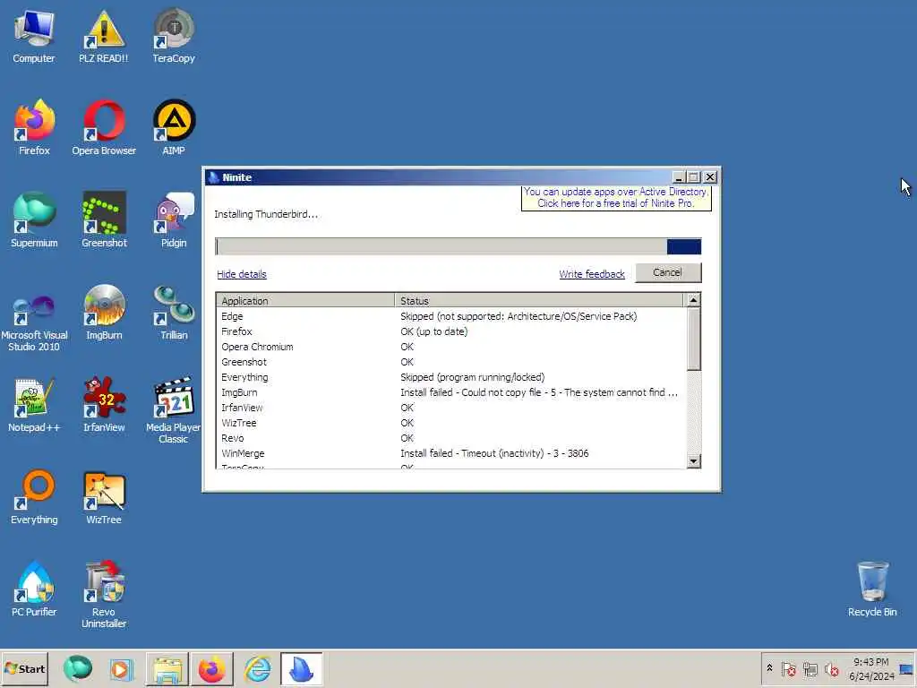Open Supermium from the taskbar
This screenshot has height=688, width=917.
(x=78, y=668)
